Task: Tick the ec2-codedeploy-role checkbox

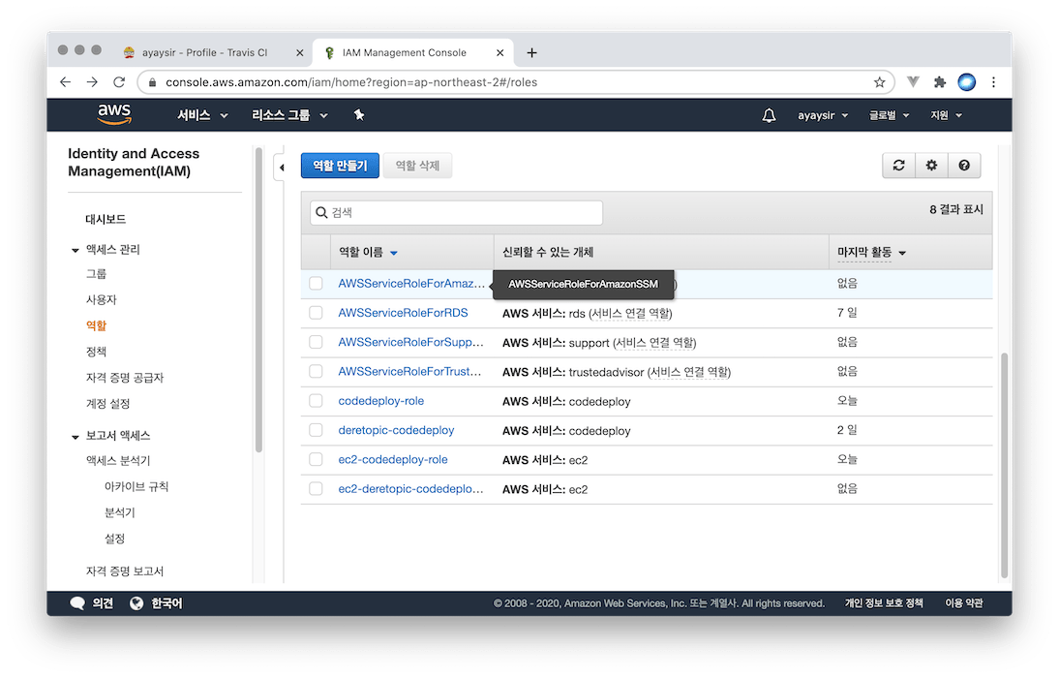Action: click(x=316, y=459)
